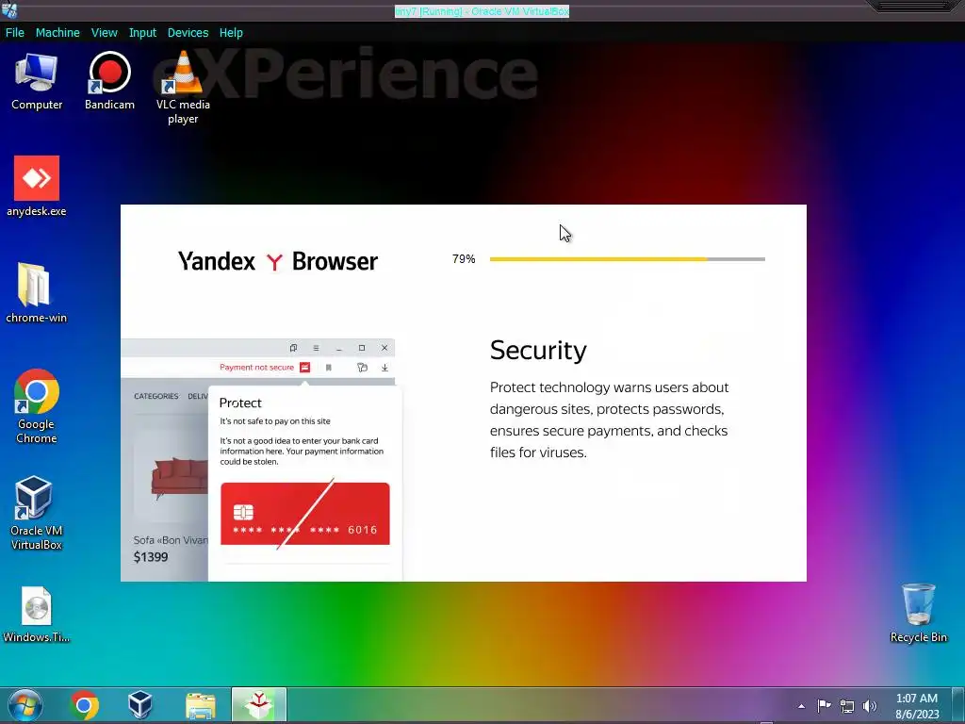The image size is (965, 724).
Task: Click the Protect popup title
Action: coord(240,403)
